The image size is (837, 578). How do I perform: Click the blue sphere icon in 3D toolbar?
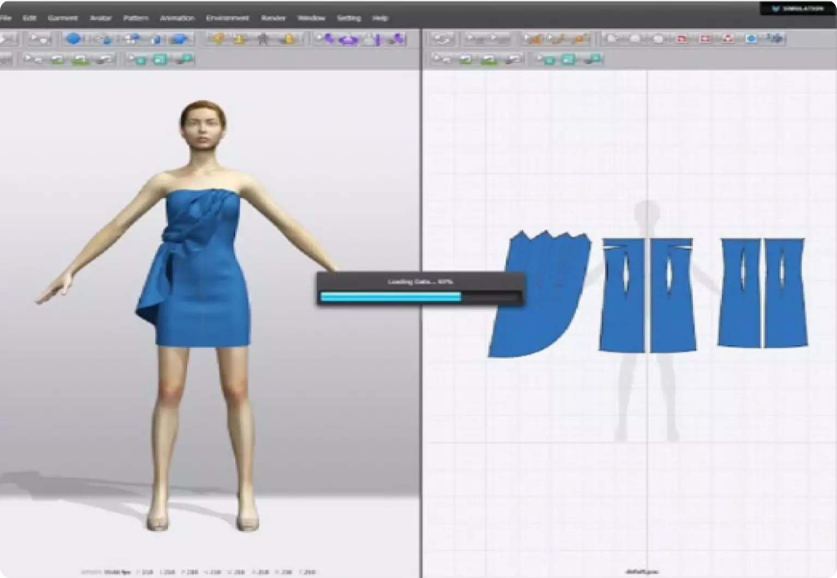(x=73, y=39)
